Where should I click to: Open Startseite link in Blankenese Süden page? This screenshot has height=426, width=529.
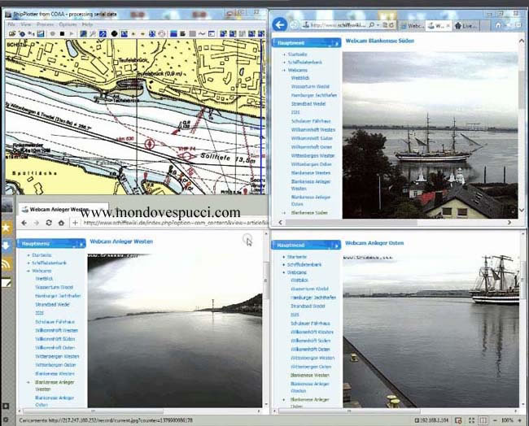[298, 54]
